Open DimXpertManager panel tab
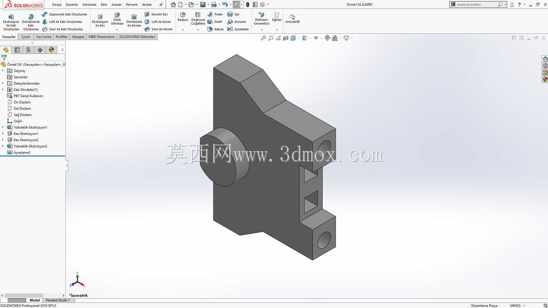Image resolution: width=548 pixels, height=308 pixels. click(x=40, y=50)
